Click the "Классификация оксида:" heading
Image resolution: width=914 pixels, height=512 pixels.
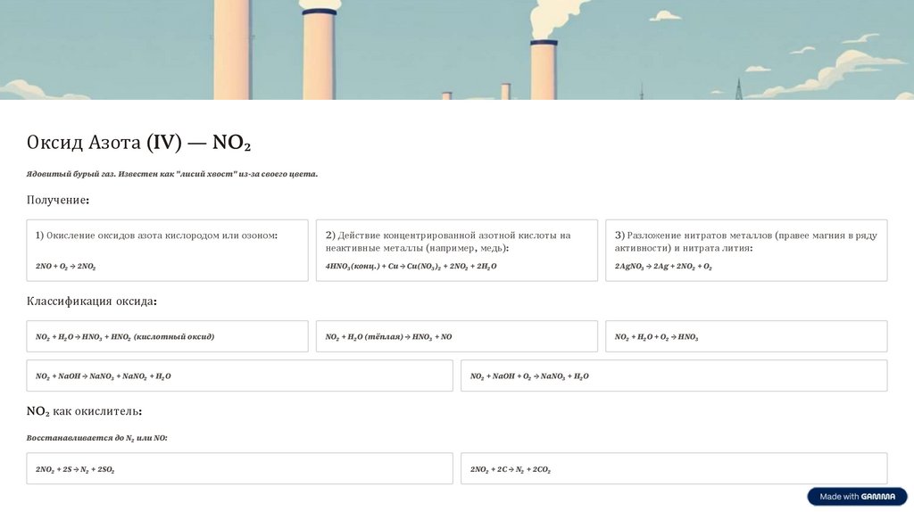click(92, 301)
